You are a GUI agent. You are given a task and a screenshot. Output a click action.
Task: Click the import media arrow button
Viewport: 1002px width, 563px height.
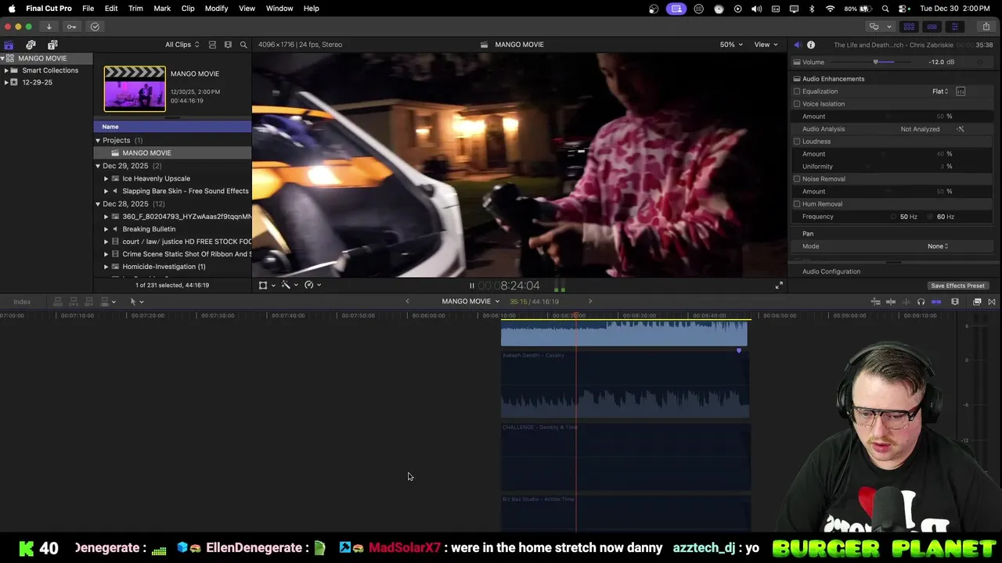49,27
